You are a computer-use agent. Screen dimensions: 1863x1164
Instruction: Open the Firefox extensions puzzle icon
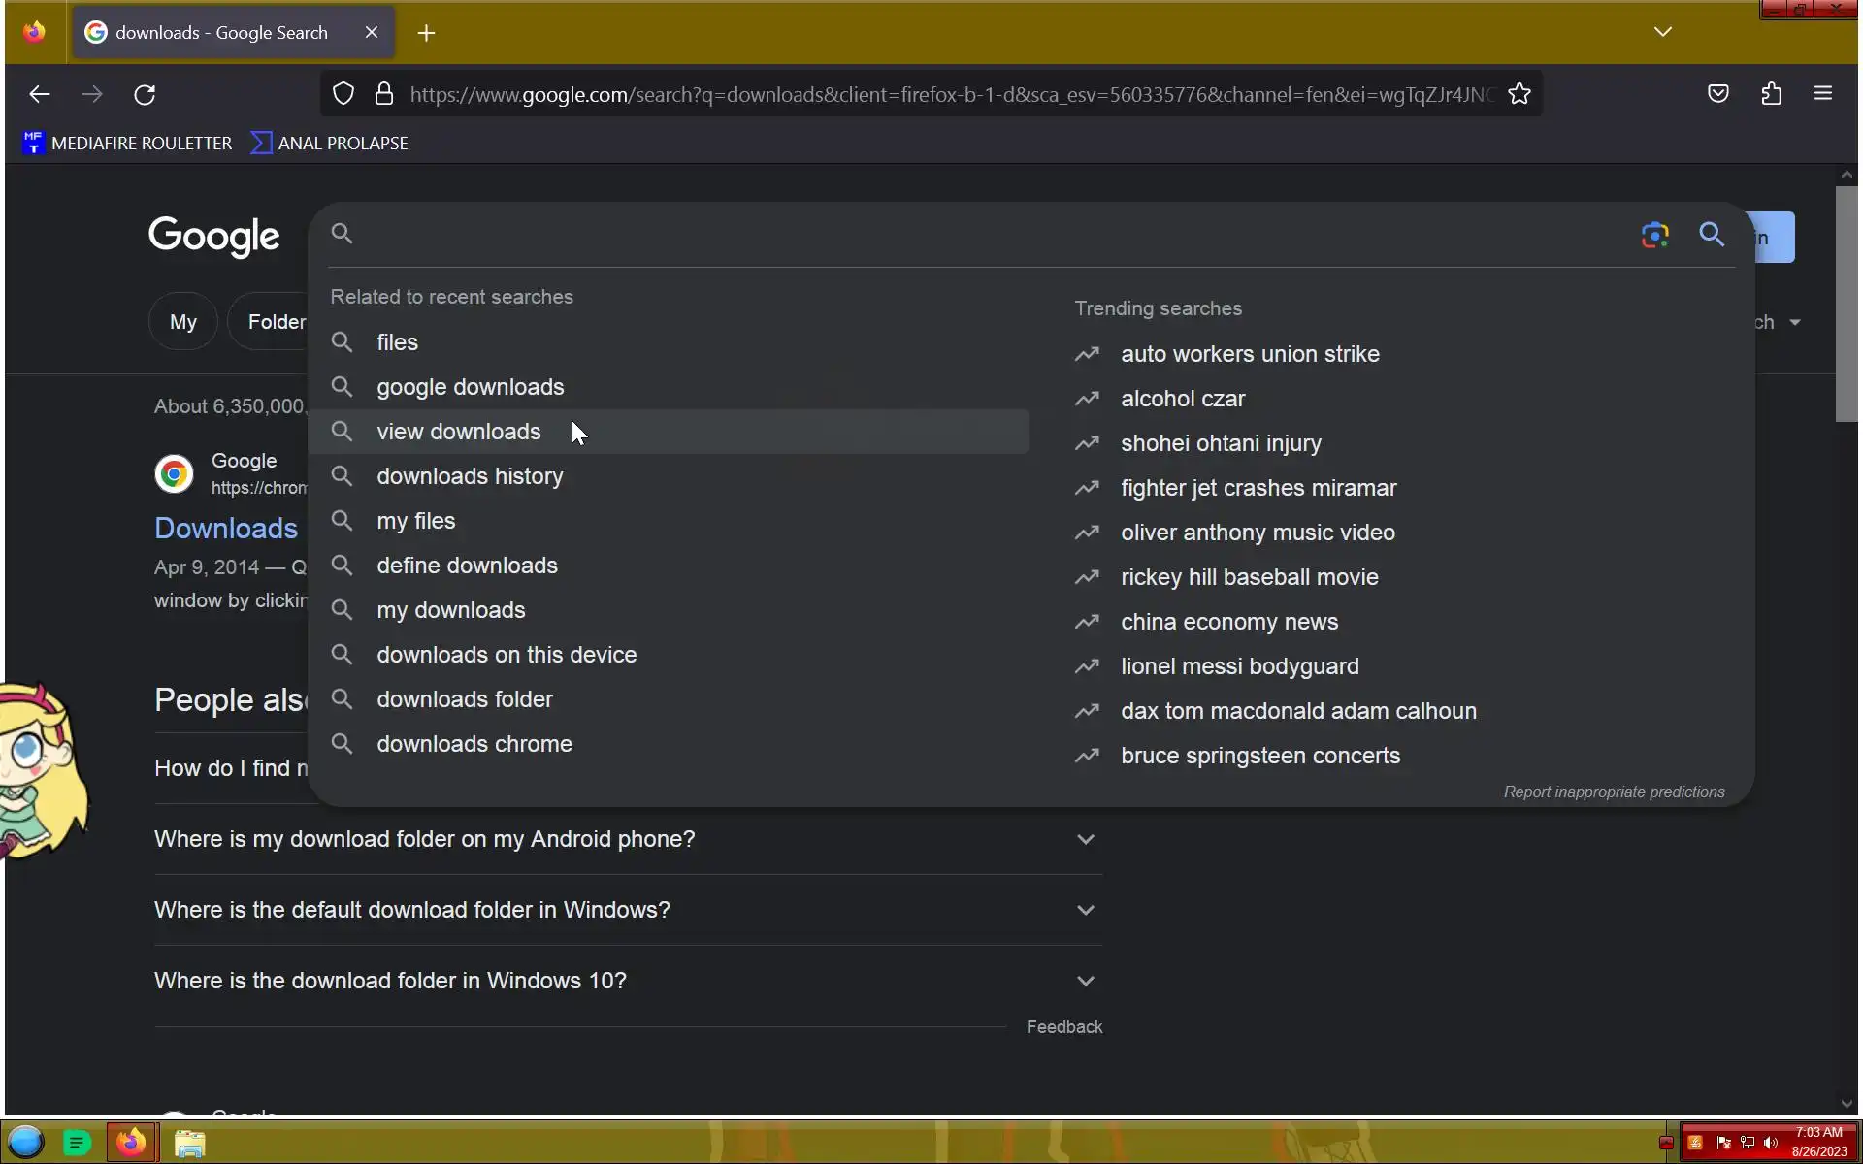[1772, 94]
